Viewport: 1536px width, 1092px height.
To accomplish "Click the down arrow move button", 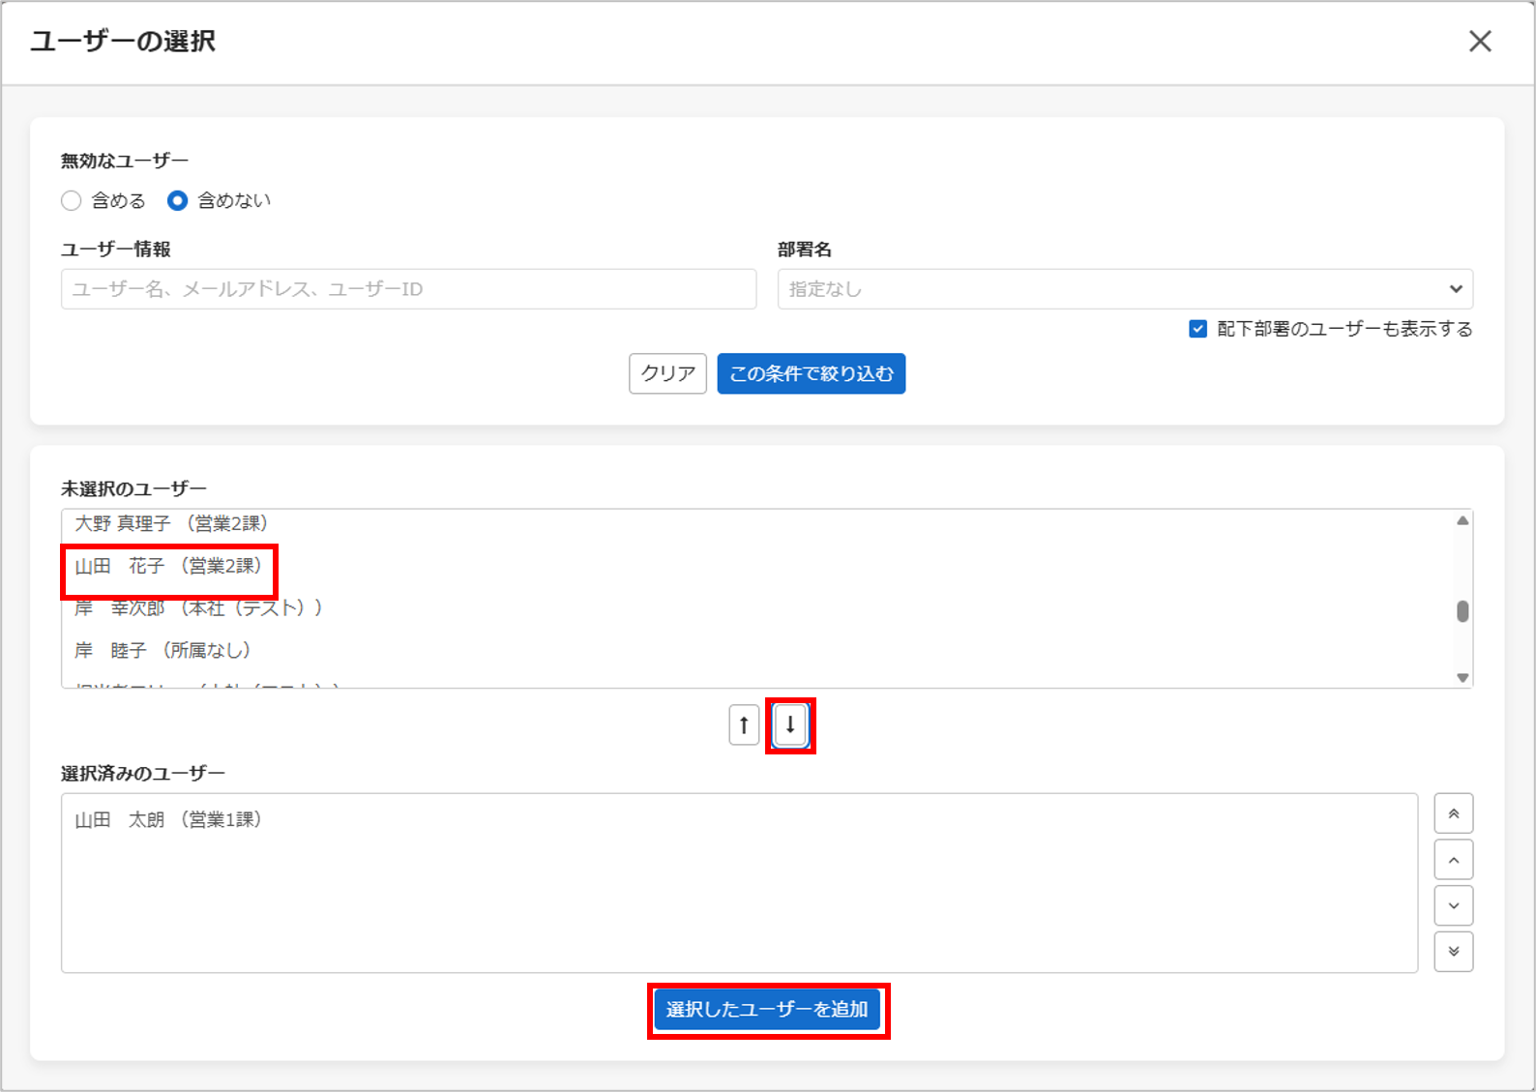I will (790, 724).
